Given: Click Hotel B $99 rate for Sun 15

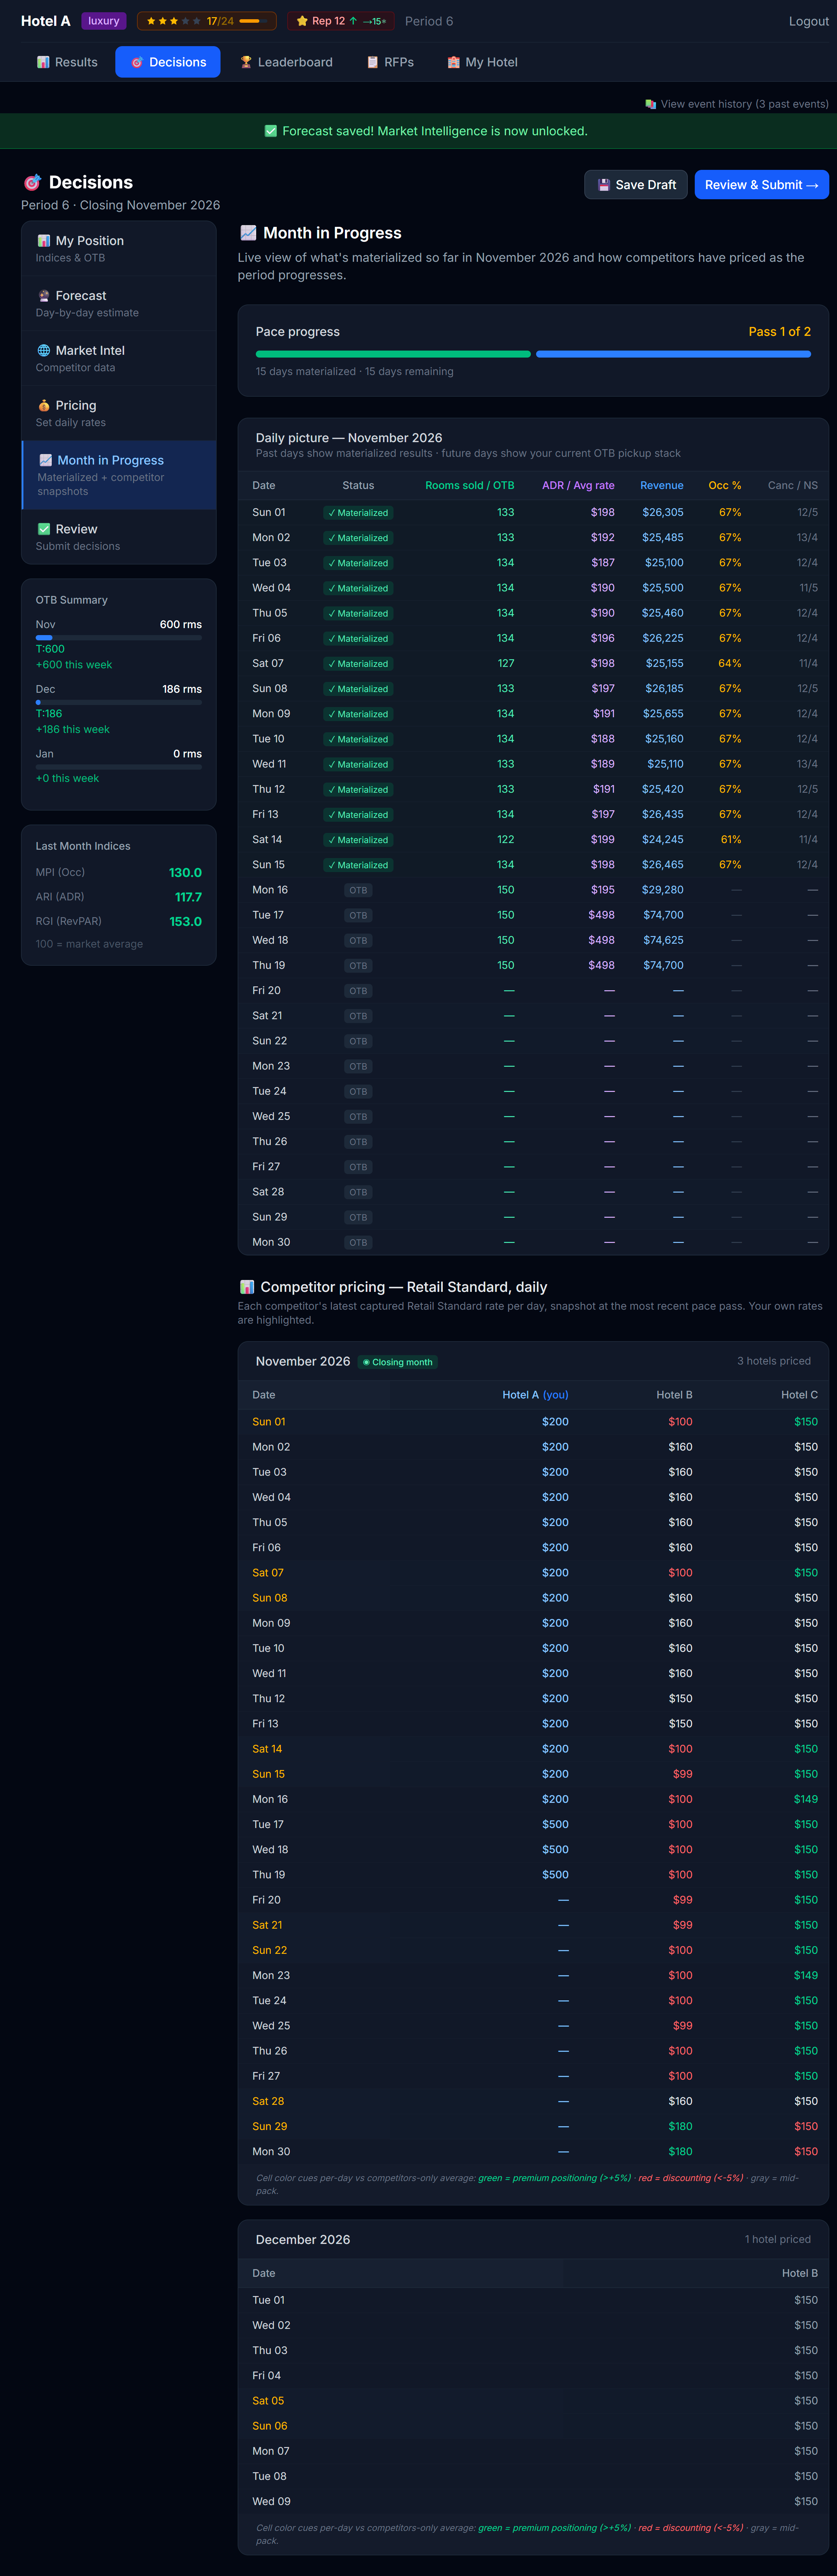Looking at the screenshot, I should click(x=683, y=1774).
